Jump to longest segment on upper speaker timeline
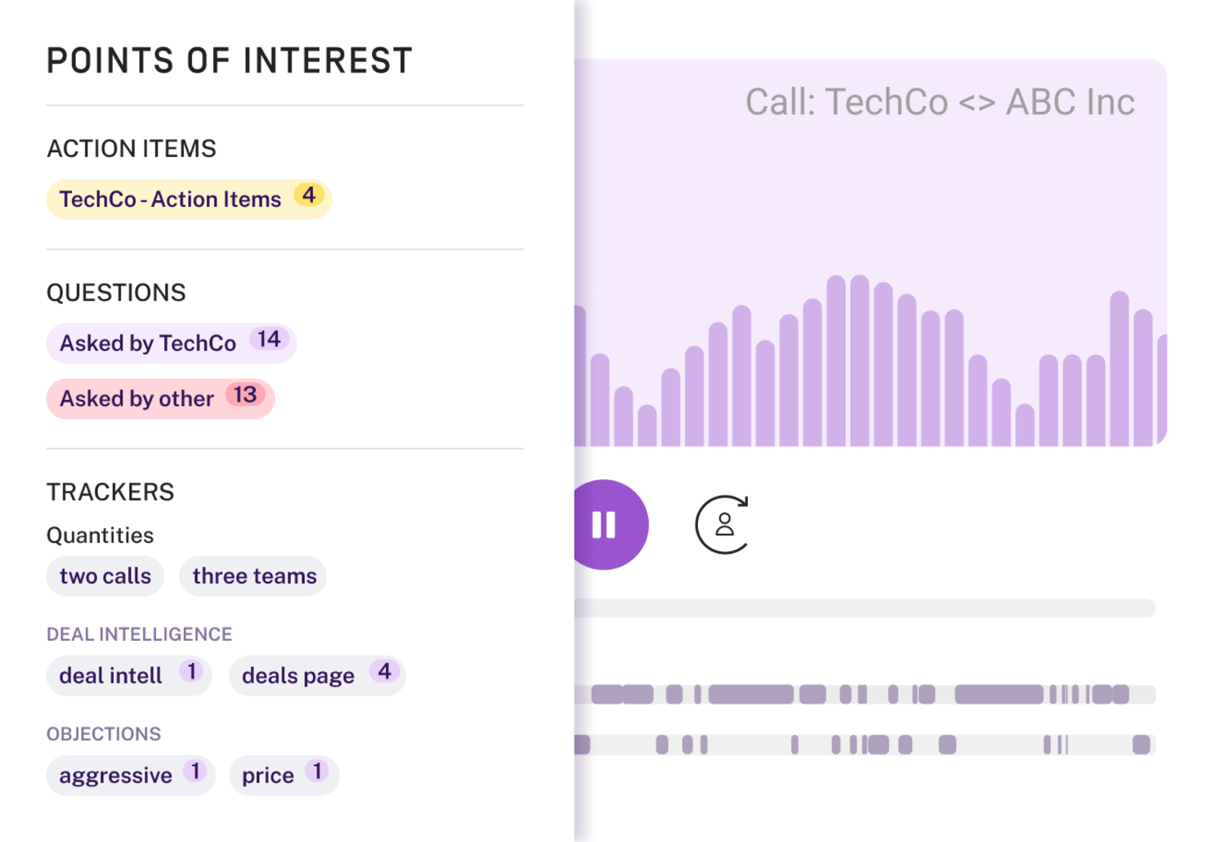The height and width of the screenshot is (842, 1226). [999, 695]
